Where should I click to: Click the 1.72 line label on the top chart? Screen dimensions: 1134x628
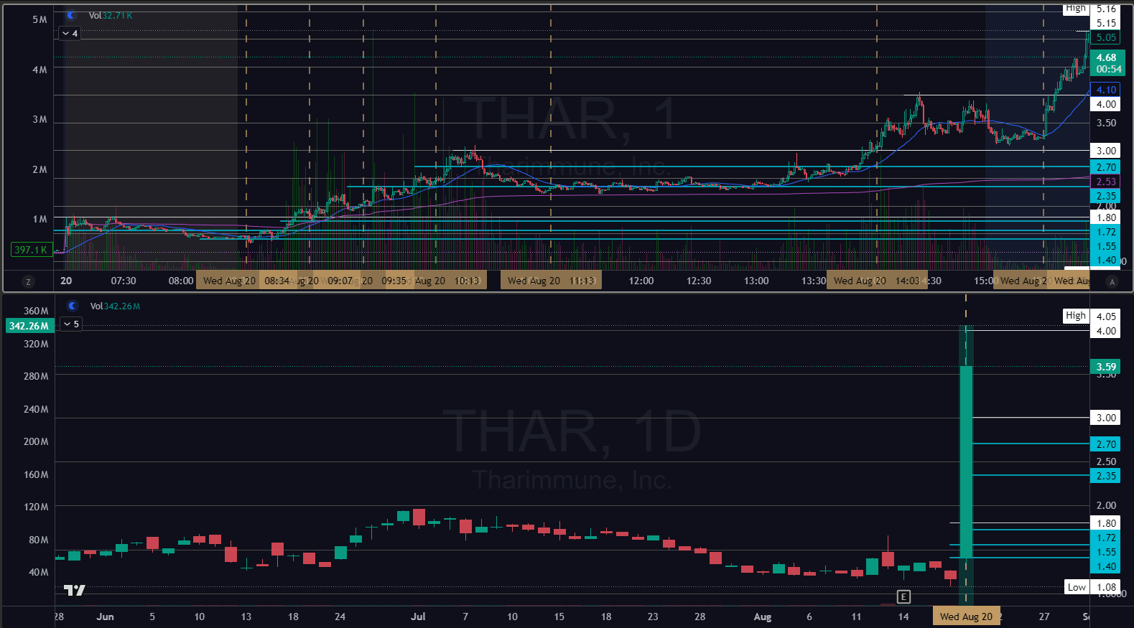(x=1106, y=232)
